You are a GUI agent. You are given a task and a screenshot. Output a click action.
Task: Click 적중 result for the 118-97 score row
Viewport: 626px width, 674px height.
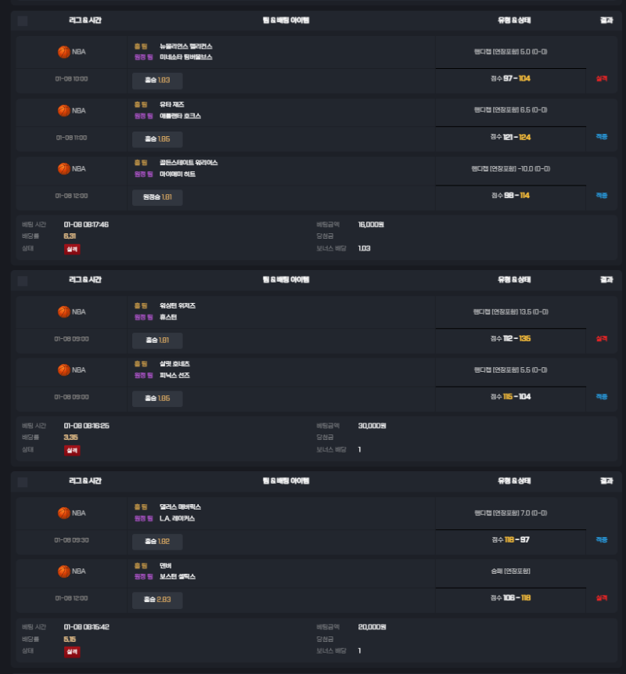[x=602, y=540]
